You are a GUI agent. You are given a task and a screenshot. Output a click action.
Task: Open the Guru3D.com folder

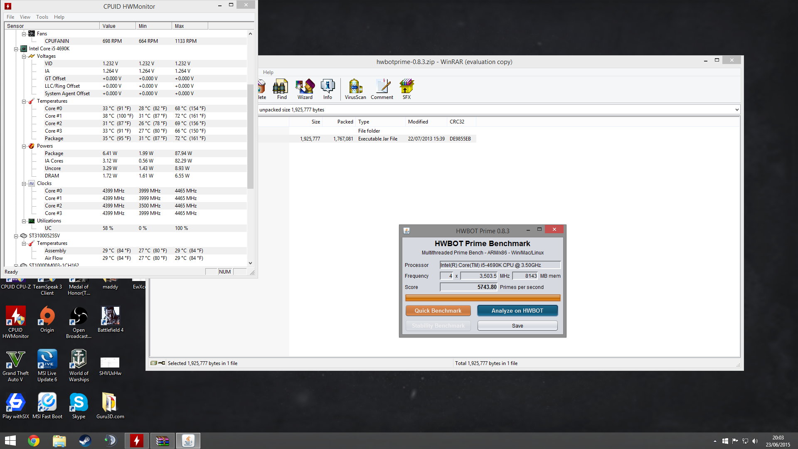coord(110,406)
